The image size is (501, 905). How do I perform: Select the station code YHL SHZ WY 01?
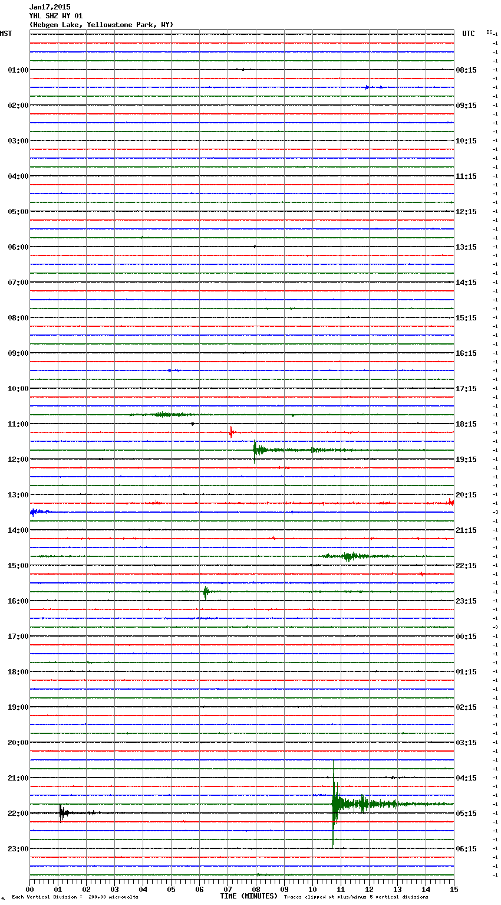[x=56, y=16]
